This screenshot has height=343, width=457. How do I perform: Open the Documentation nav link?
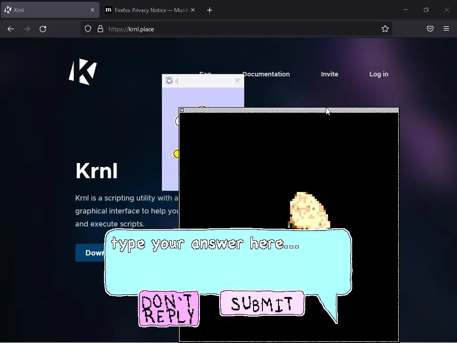click(x=266, y=74)
